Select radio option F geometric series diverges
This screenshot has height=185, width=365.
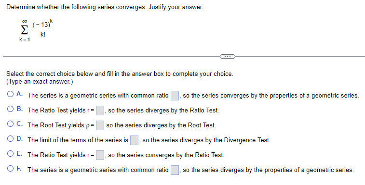[10, 169]
